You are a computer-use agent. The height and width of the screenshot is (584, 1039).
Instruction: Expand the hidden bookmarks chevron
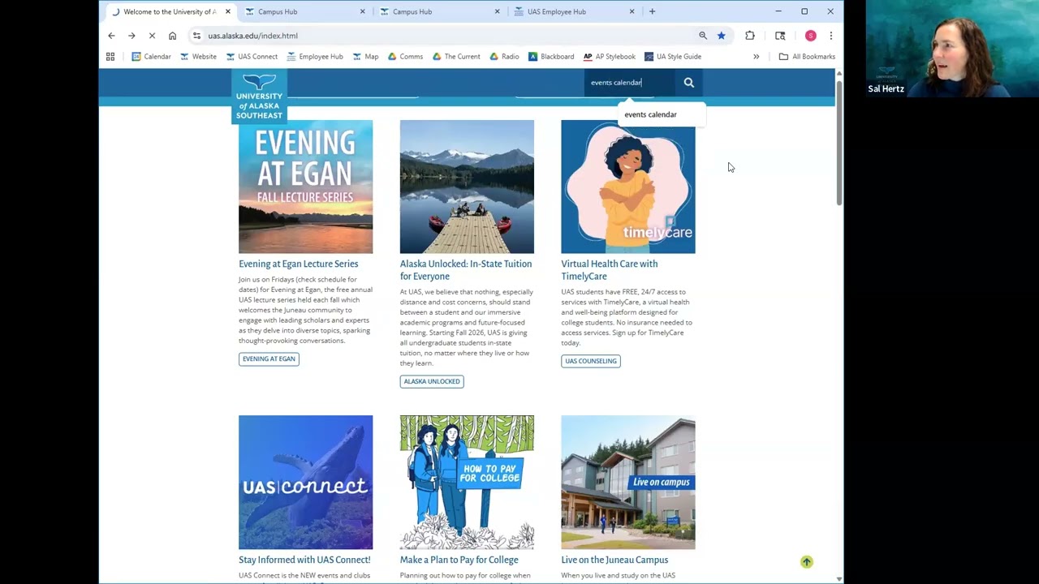pos(756,57)
